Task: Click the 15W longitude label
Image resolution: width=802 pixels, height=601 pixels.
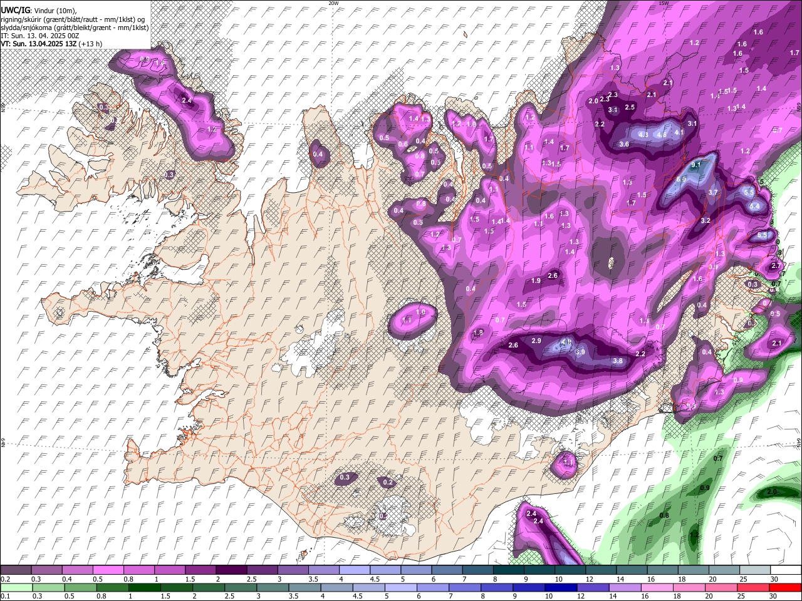Action: point(664,3)
